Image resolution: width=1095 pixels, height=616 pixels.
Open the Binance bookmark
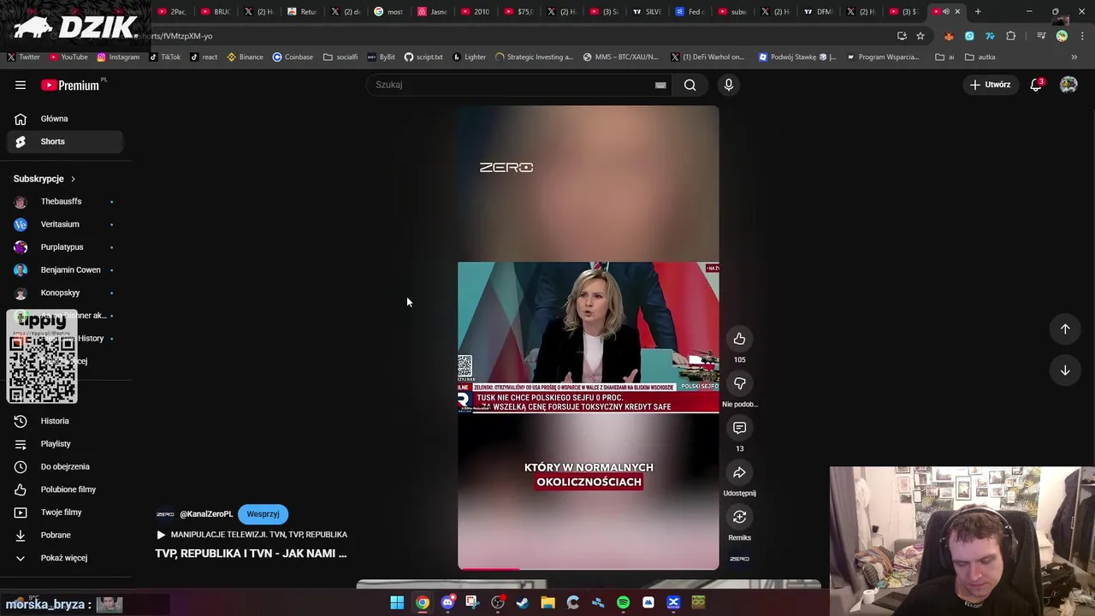coord(245,57)
